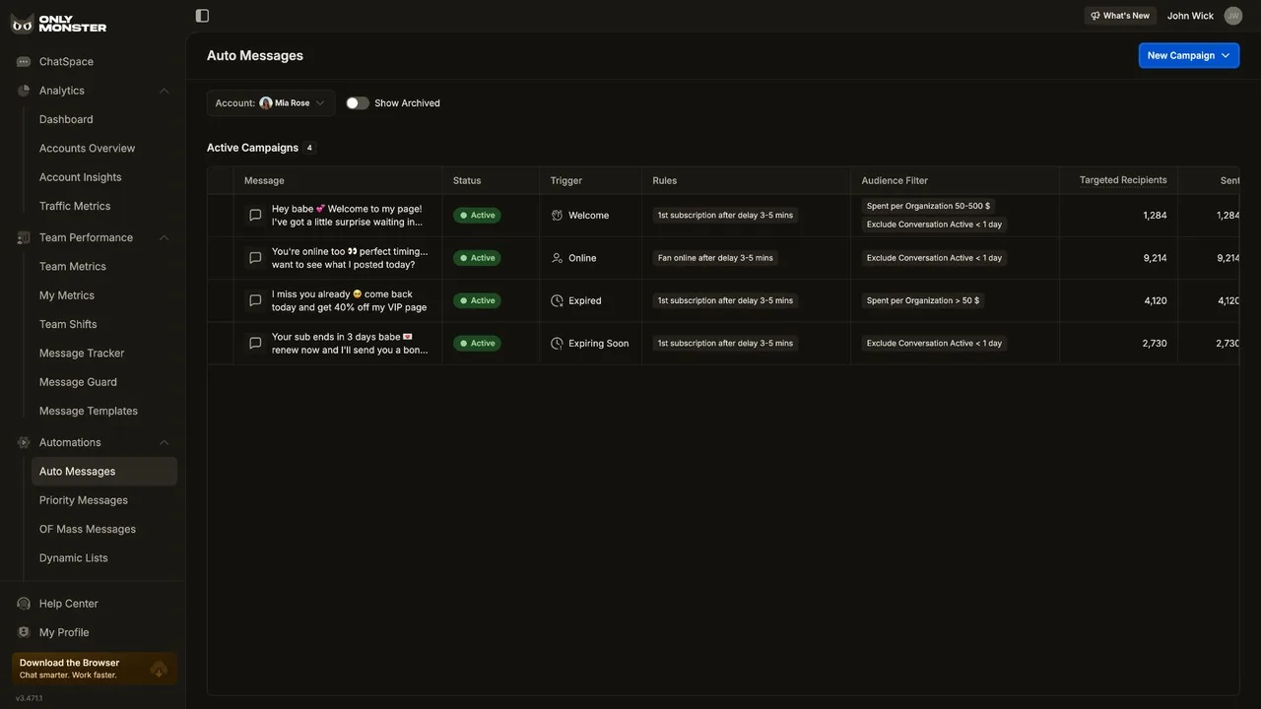This screenshot has height=709, width=1261.
Task: Click the browser download icon
Action: tap(159, 670)
